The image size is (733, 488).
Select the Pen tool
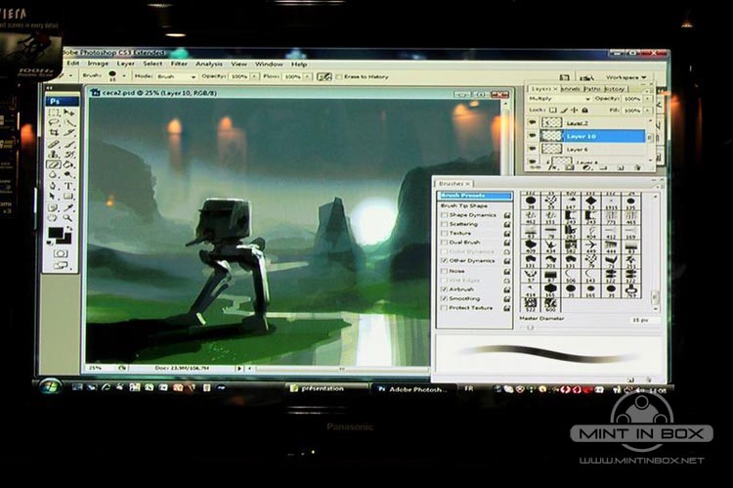coord(54,186)
